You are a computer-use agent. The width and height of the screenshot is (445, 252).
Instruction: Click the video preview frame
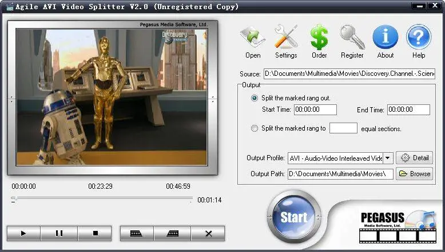tap(112, 97)
